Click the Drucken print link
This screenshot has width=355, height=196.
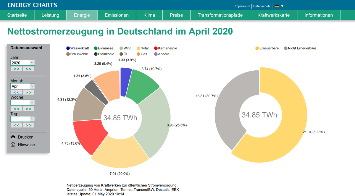pyautogui.click(x=26, y=137)
